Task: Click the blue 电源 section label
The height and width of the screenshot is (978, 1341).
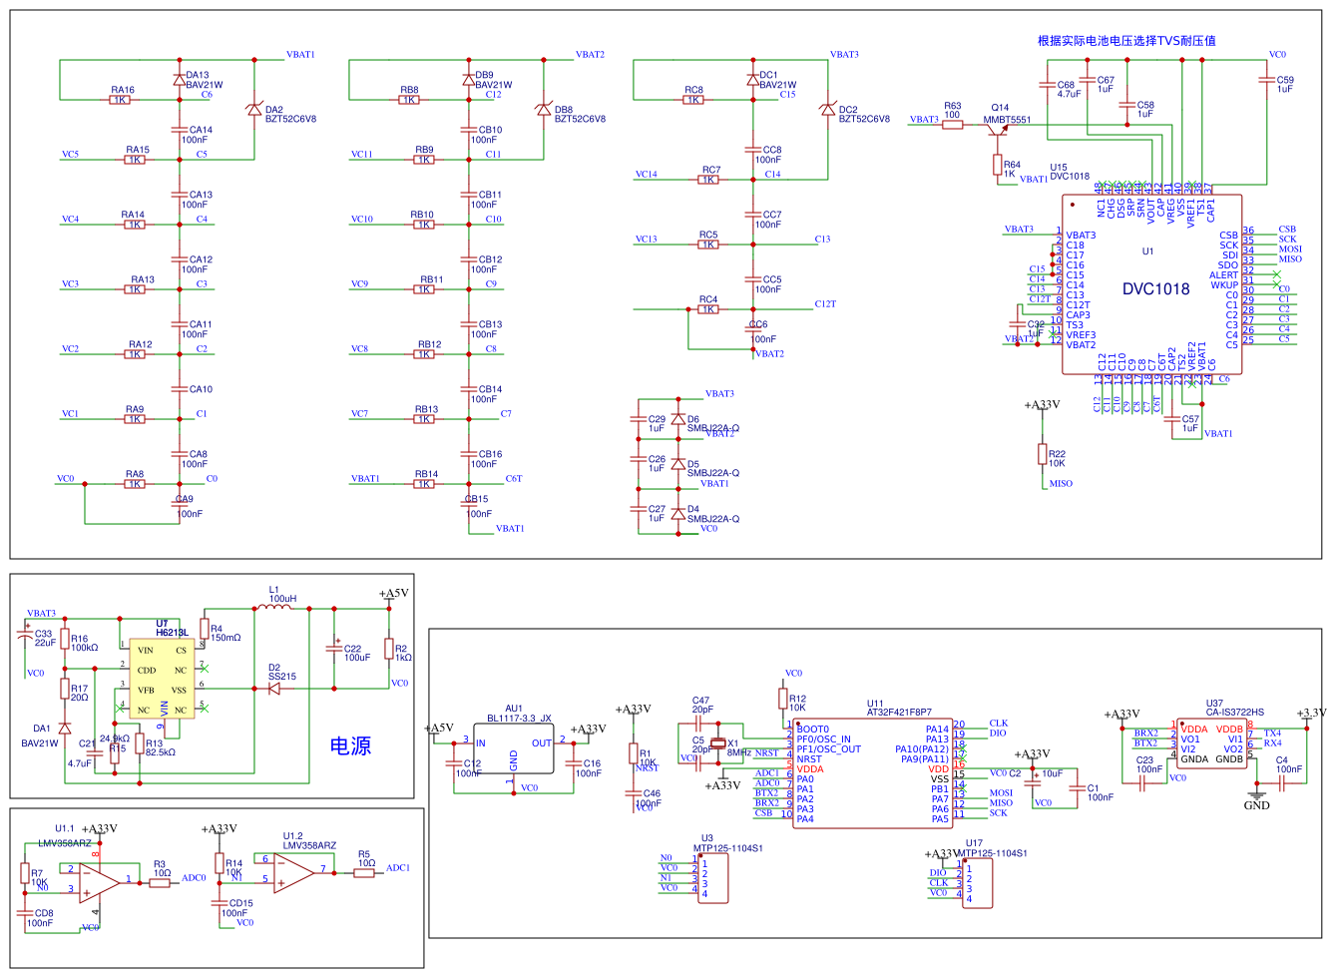Action: [x=350, y=745]
